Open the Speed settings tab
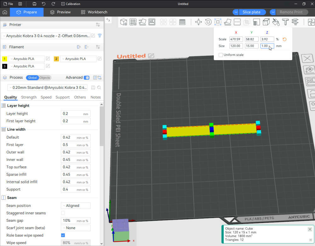 [46, 97]
